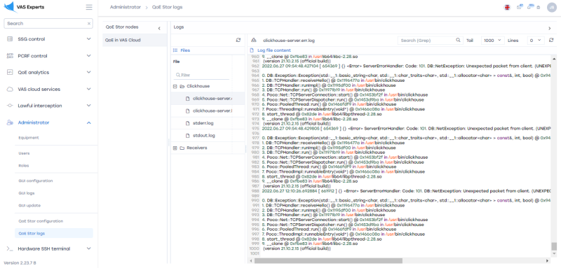Expand the Logs panel right arrow
This screenshot has width=561, height=268.
(x=550, y=29)
